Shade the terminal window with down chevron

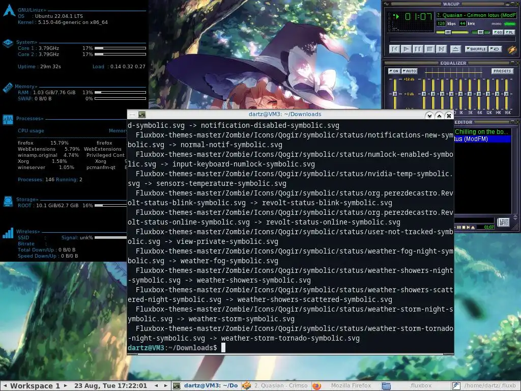(429, 116)
